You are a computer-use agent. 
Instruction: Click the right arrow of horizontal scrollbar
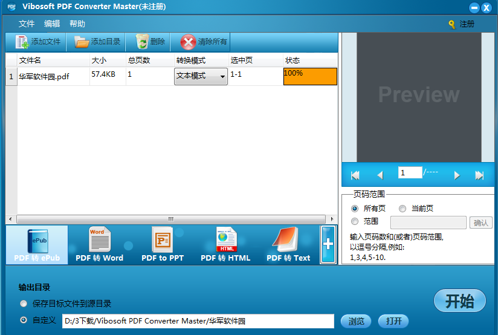[332, 219]
